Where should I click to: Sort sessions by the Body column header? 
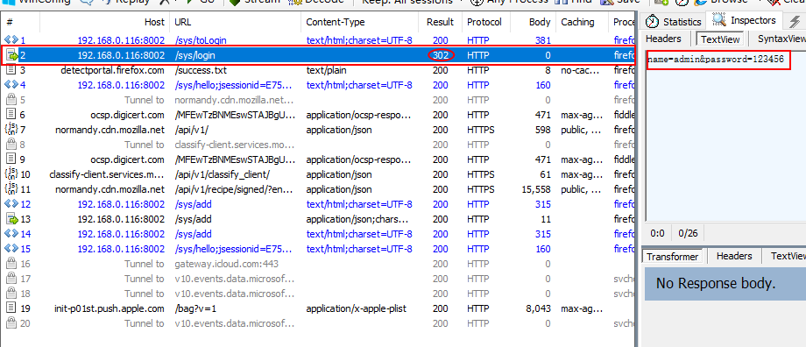pyautogui.click(x=534, y=22)
